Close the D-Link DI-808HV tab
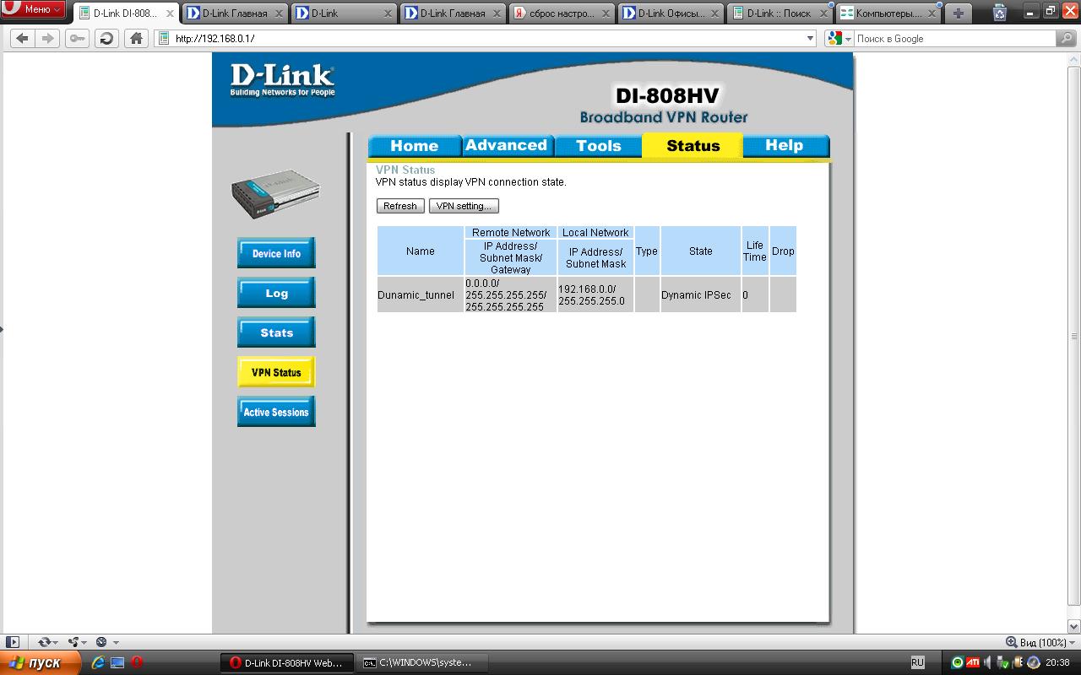Screen dimensions: 1081x675 170,13
